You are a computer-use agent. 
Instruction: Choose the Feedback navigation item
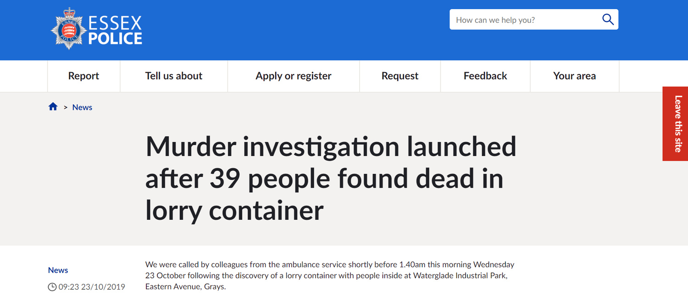click(485, 76)
